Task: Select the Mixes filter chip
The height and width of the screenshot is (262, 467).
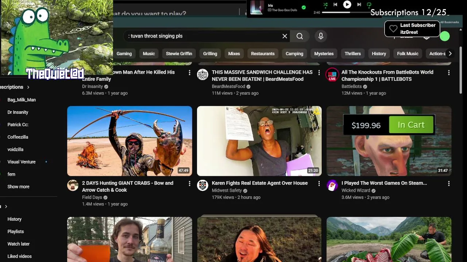Action: [234, 53]
